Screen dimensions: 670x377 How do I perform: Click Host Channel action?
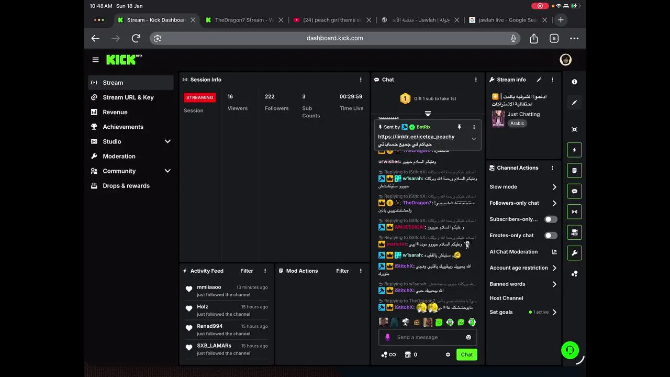pyautogui.click(x=506, y=298)
